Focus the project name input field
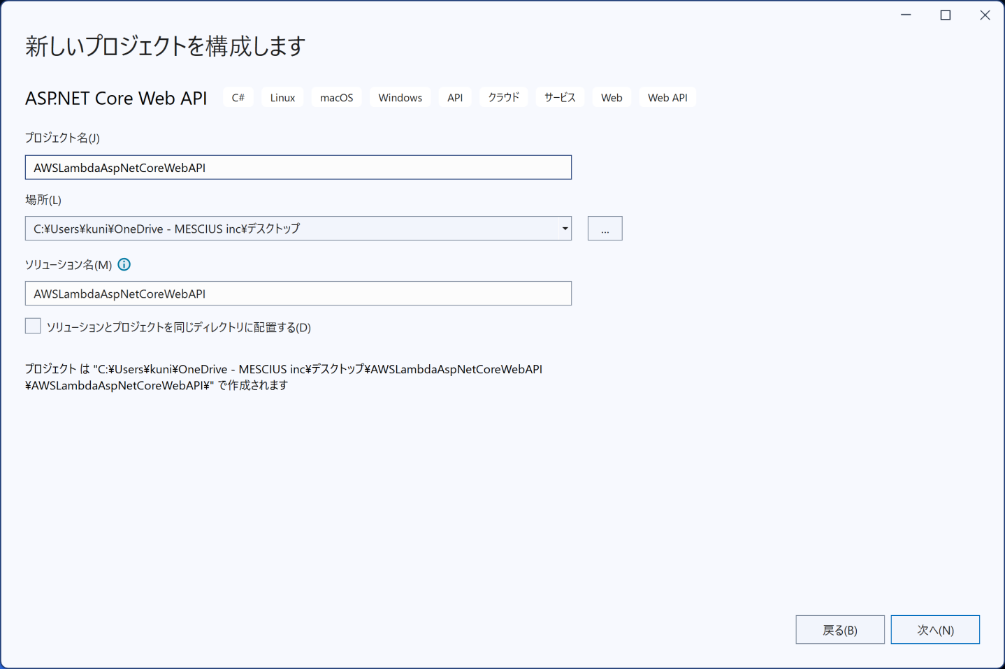1005x669 pixels. [x=298, y=168]
